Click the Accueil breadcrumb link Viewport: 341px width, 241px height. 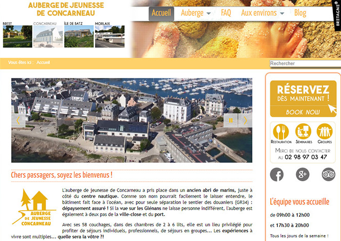pyautogui.click(x=43, y=63)
